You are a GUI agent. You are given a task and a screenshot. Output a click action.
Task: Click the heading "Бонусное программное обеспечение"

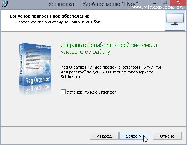pos(49,16)
